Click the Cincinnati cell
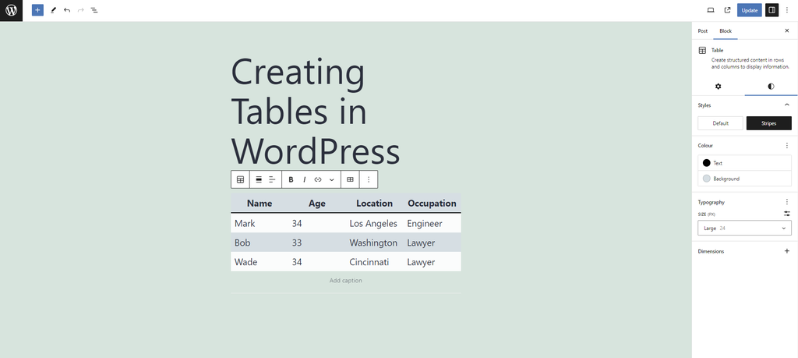Viewport: 798px width, 358px height. tap(375, 262)
